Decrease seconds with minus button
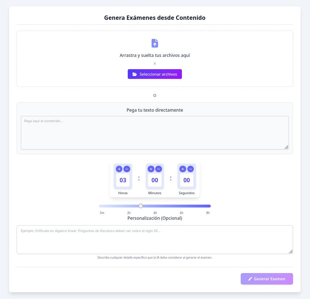 (191, 169)
